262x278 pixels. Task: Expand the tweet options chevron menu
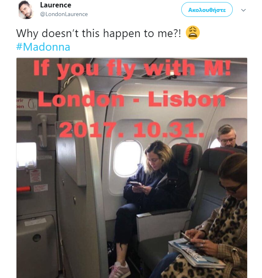(243, 10)
